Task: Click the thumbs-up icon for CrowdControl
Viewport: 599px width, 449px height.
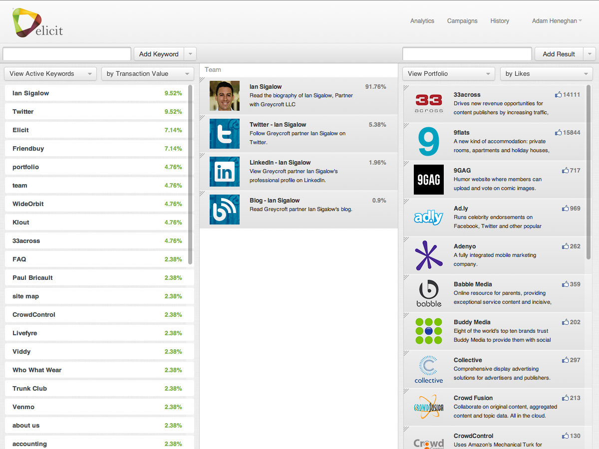Action: 565,436
